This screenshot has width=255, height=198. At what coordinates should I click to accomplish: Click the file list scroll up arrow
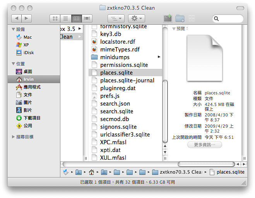coord(165,146)
